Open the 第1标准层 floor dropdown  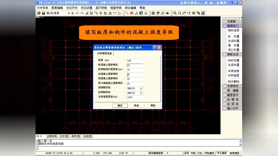pyautogui.click(x=69, y=13)
